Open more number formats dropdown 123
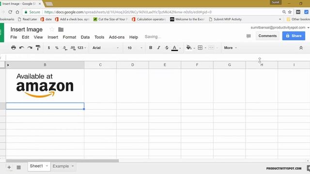 tap(82, 48)
